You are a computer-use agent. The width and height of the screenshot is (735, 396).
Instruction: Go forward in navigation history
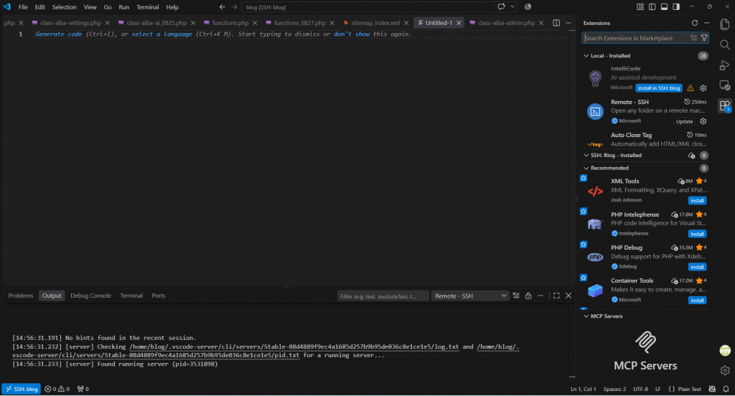click(234, 7)
